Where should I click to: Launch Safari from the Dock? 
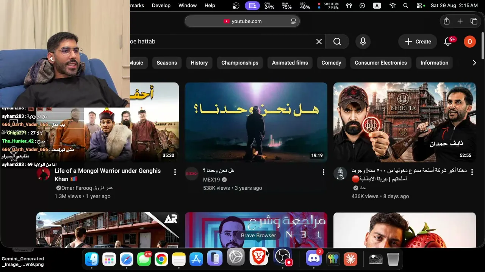[127, 259]
